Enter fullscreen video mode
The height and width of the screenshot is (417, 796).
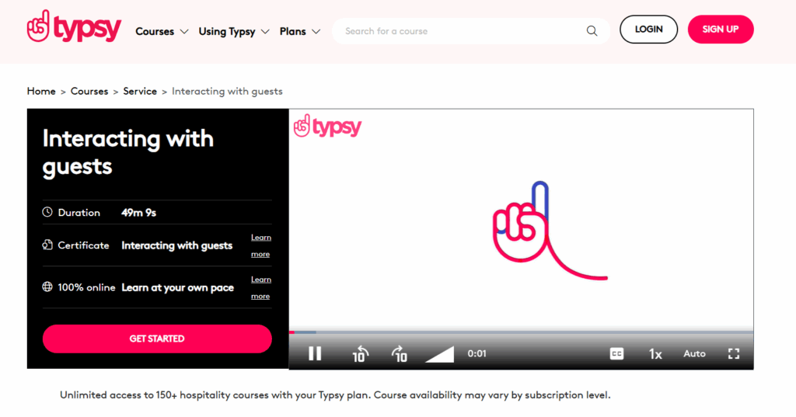734,353
